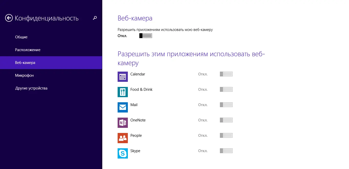This screenshot has height=169, width=349.
Task: Navigate to Другие устройства section
Action: [31, 88]
